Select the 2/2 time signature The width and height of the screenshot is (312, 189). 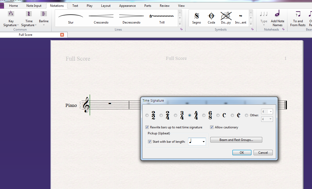pyautogui.click(x=147, y=115)
